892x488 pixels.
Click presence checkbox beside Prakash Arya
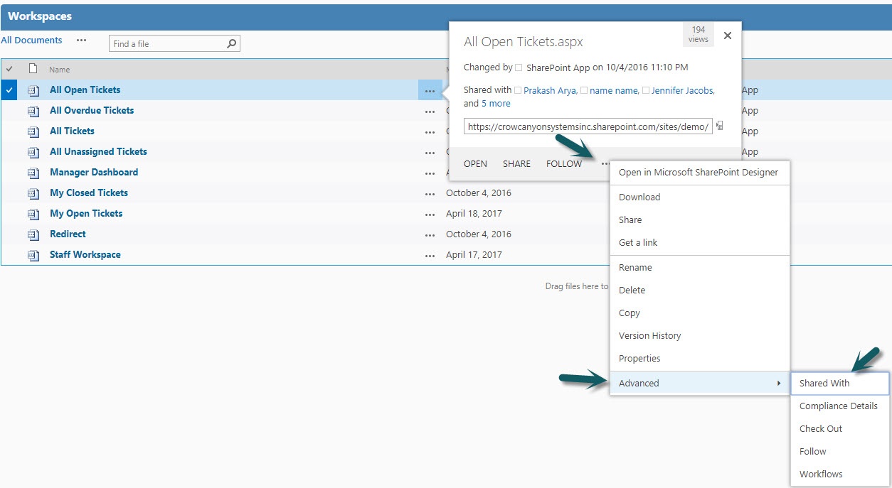[x=518, y=90]
